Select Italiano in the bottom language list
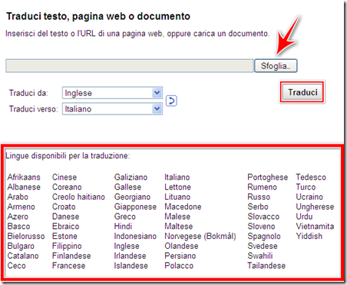Screen dimensions: 347x285 (177, 177)
